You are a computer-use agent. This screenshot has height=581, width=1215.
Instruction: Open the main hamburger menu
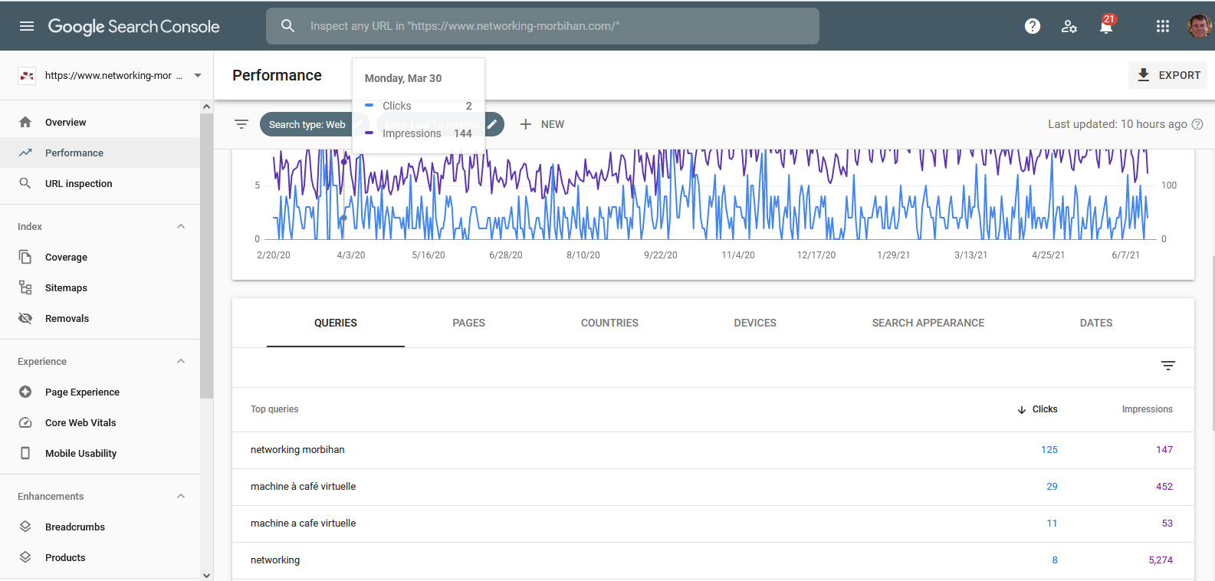tap(27, 26)
